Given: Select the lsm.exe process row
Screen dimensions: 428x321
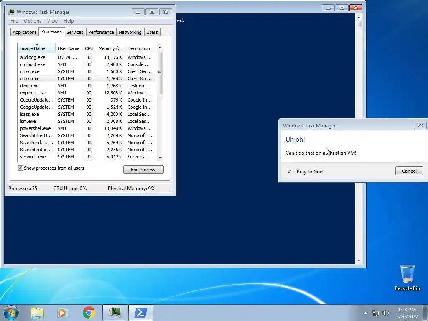Looking at the screenshot, I should click(87, 121).
